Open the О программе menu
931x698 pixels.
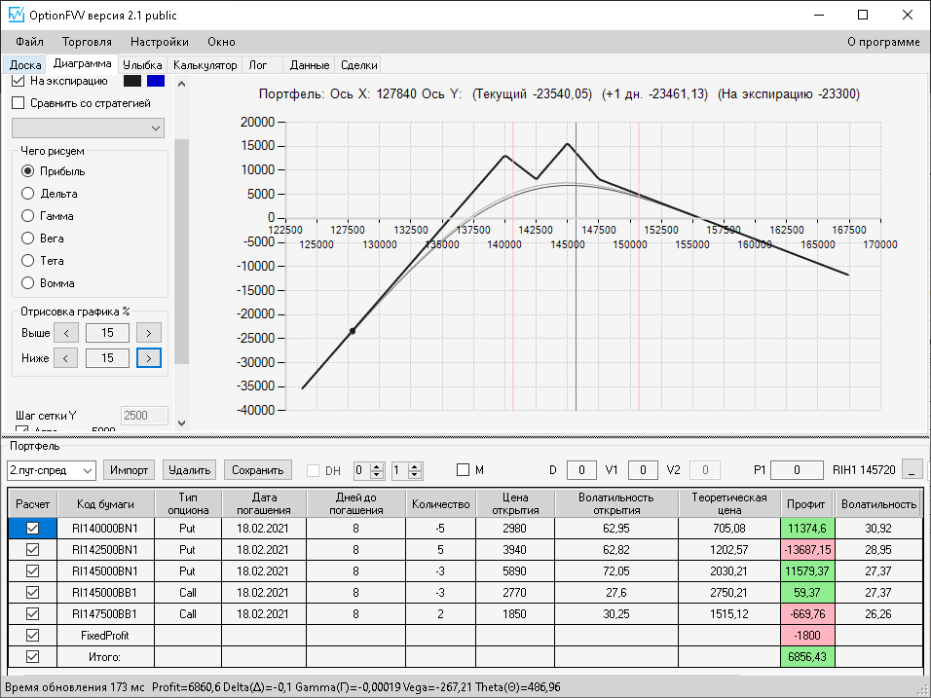[883, 42]
